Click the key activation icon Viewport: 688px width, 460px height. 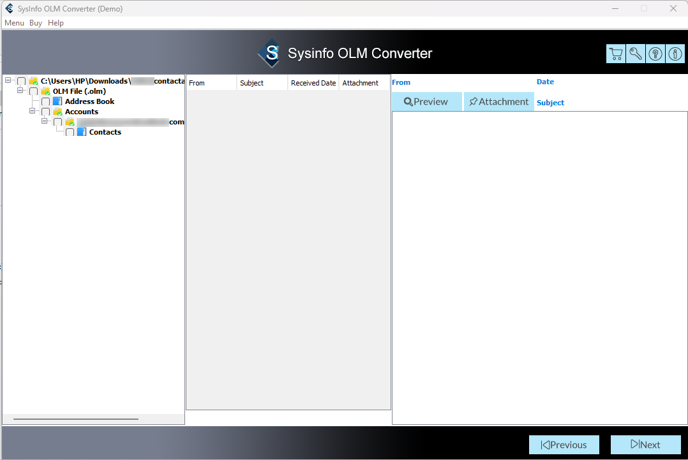click(636, 54)
